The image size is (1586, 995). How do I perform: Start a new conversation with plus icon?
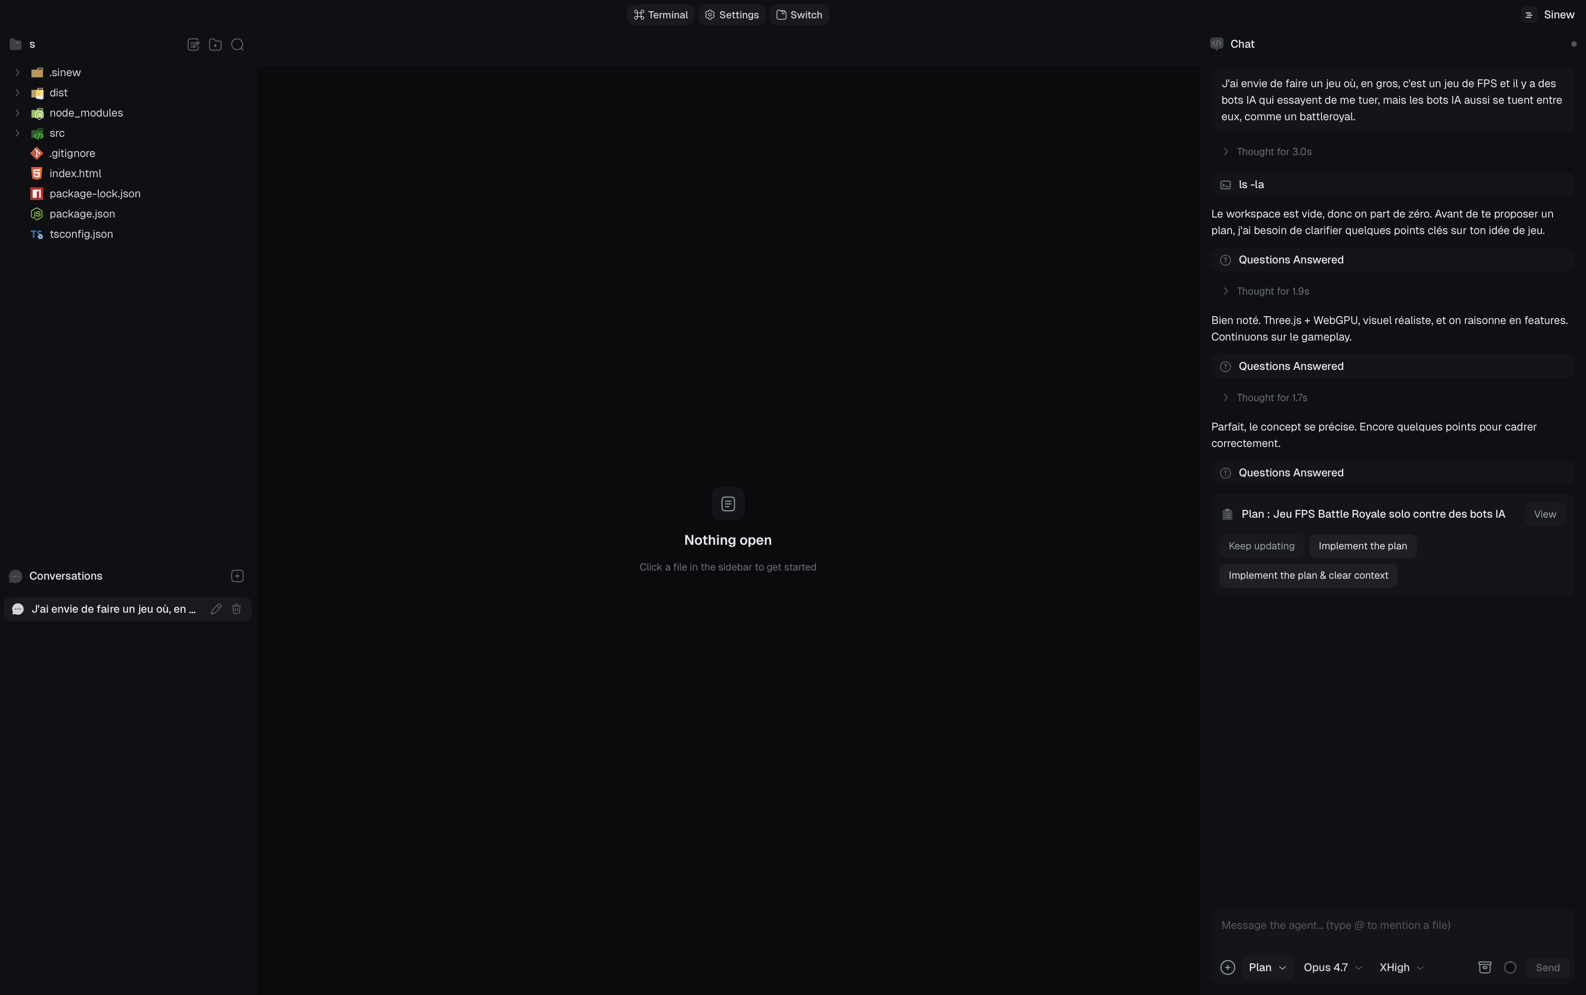237,576
